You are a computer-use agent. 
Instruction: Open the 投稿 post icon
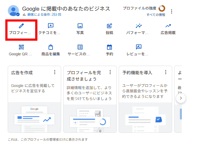click(109, 26)
